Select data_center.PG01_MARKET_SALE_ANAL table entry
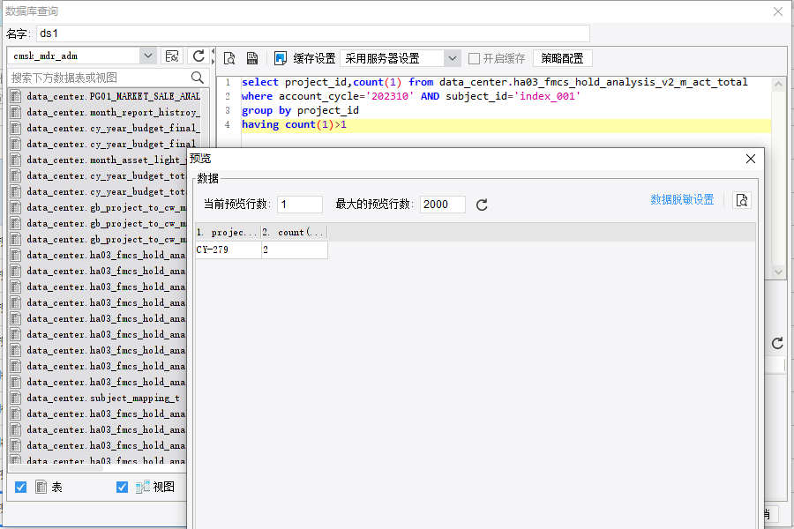Viewport: 794px width, 529px height. pos(105,96)
